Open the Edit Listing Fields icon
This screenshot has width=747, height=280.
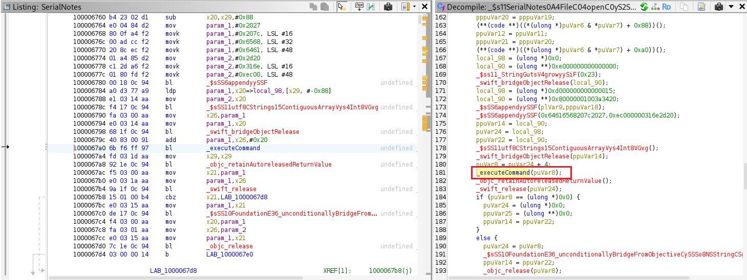[x=359, y=7]
